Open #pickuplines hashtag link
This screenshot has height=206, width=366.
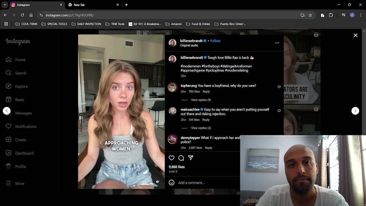click(215, 70)
